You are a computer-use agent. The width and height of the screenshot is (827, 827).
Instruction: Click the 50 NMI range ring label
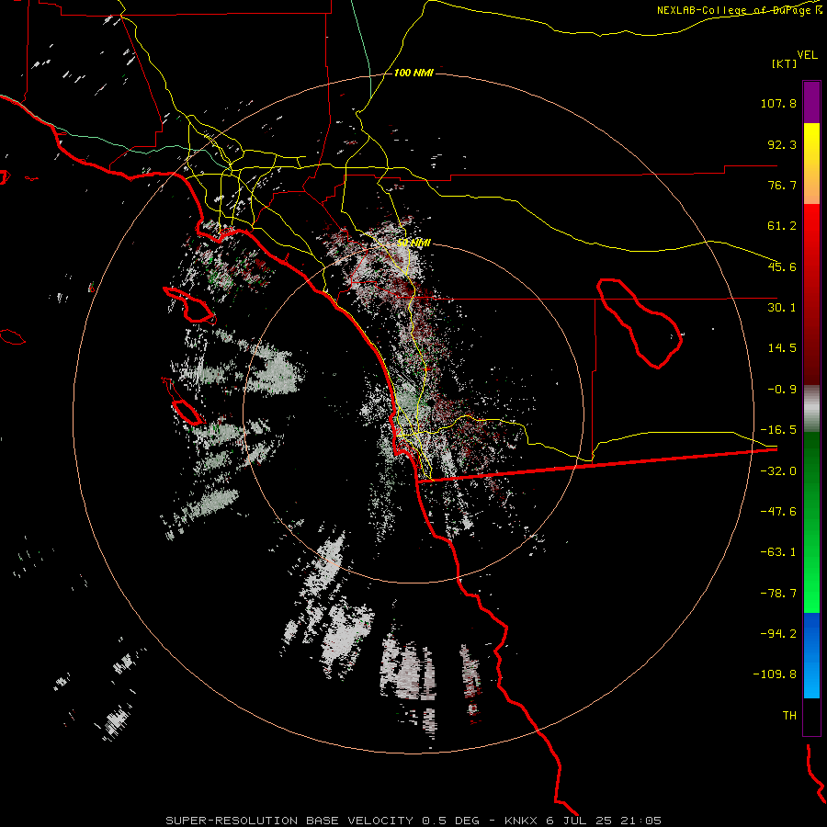pos(414,243)
